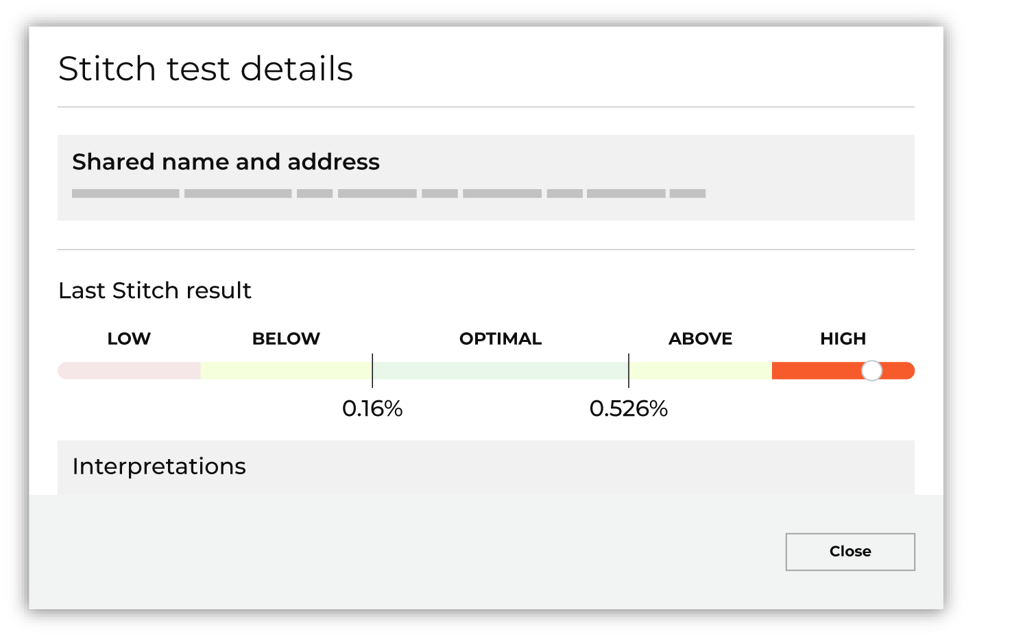The width and height of the screenshot is (1012, 638).
Task: Click the Stitch test details dialog title
Action: click(207, 69)
